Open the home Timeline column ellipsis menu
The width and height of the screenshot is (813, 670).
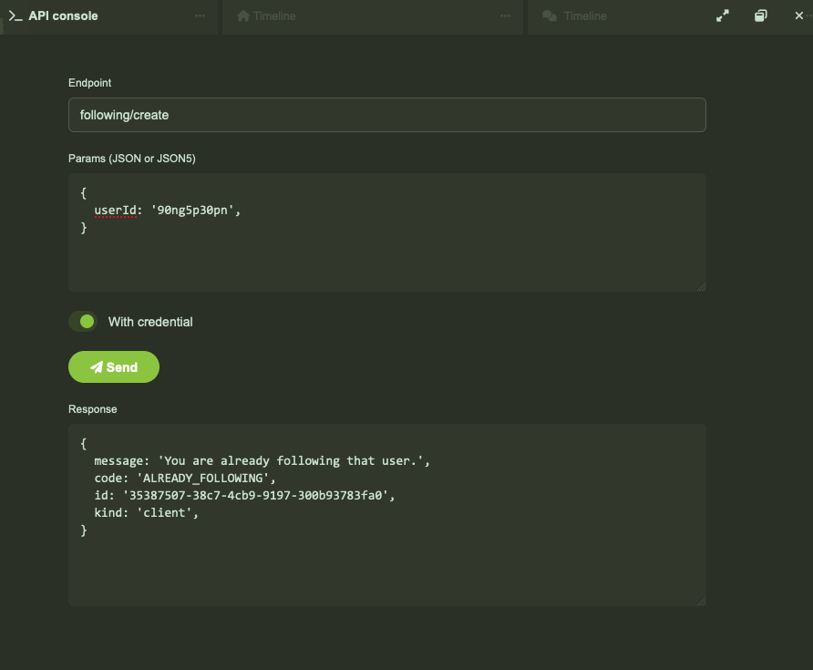[506, 15]
